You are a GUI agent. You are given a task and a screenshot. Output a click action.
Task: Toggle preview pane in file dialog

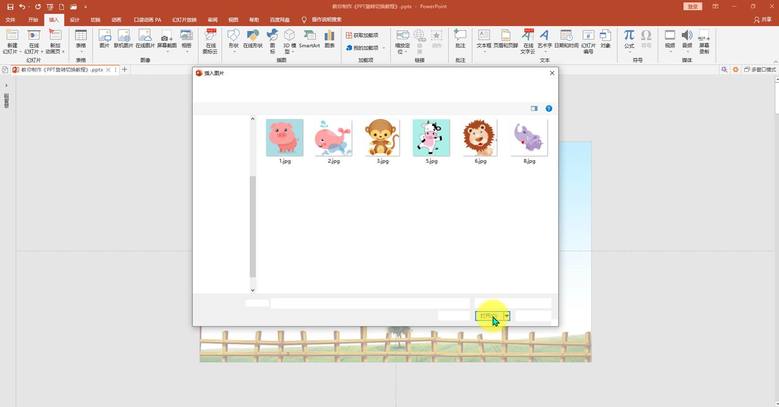click(x=534, y=108)
